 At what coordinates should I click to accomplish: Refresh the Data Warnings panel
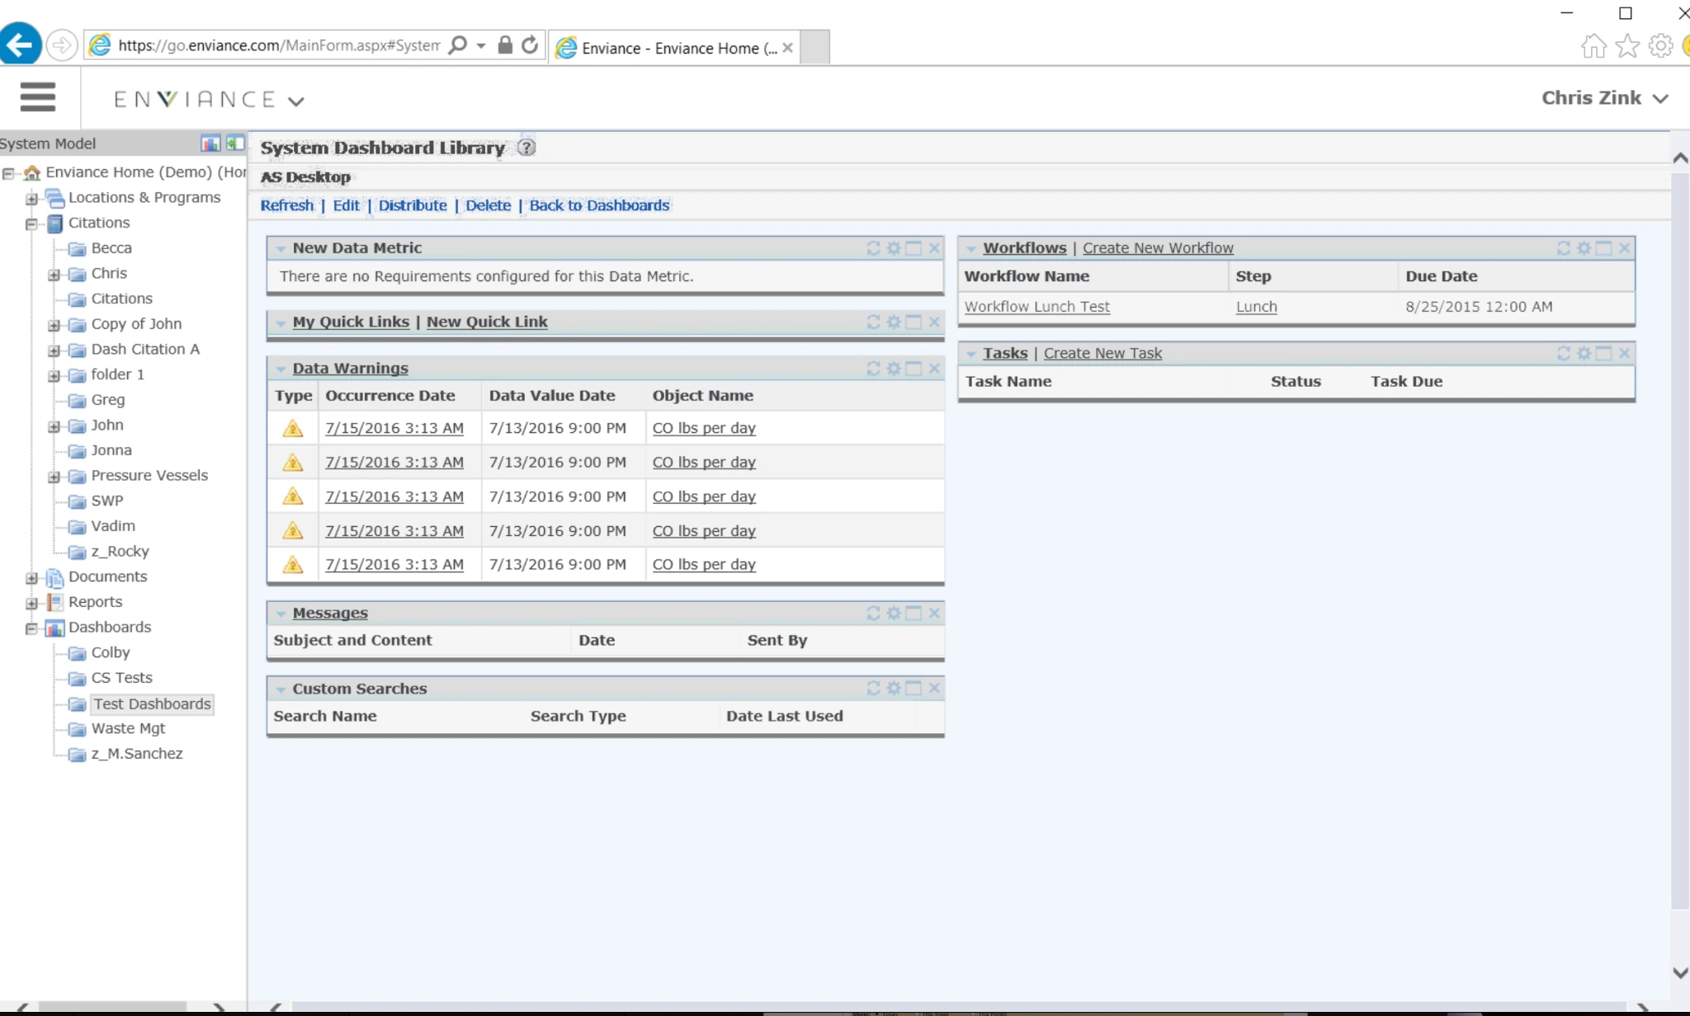pyautogui.click(x=873, y=369)
